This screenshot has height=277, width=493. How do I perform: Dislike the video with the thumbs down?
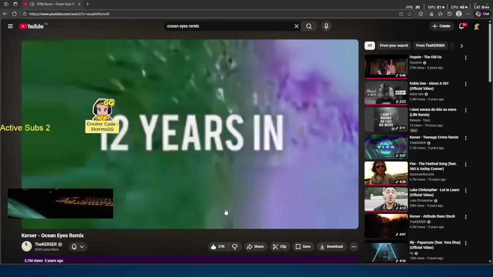[235, 247]
